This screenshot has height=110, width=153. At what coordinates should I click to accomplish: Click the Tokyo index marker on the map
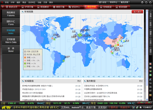click(124, 41)
